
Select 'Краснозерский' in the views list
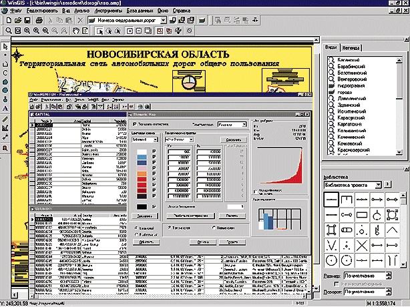[x=353, y=150]
